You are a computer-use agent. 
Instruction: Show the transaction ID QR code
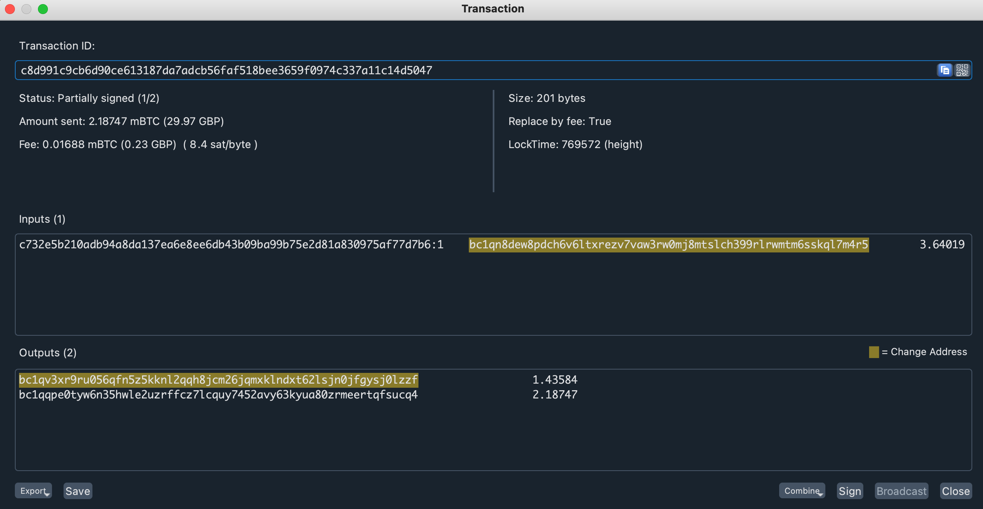tap(962, 70)
